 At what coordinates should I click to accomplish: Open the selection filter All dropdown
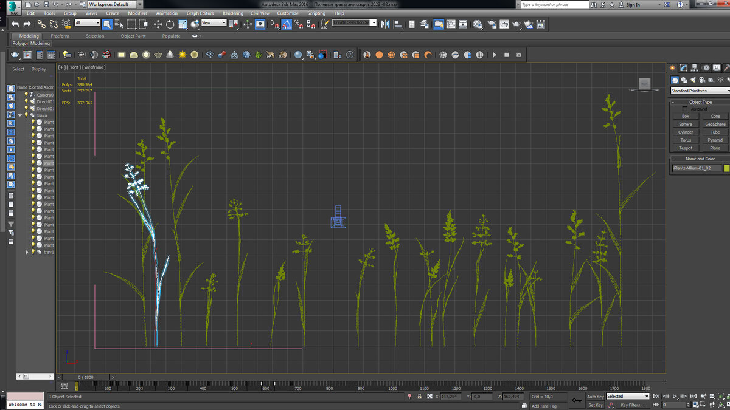click(88, 23)
